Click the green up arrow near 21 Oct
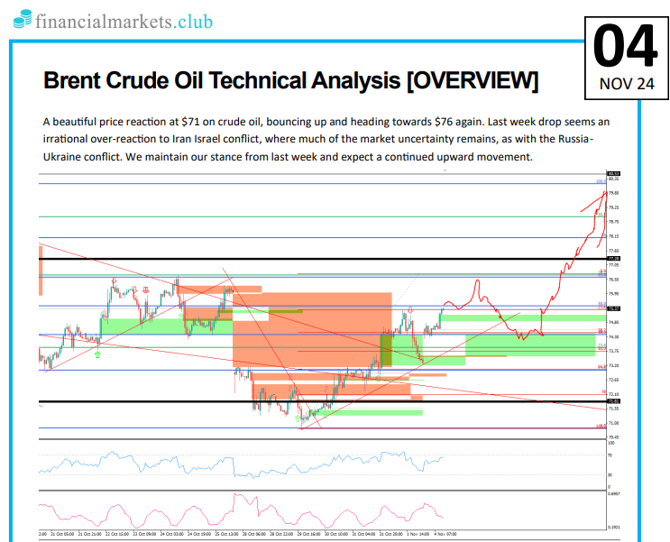The image size is (670, 542). point(97,354)
